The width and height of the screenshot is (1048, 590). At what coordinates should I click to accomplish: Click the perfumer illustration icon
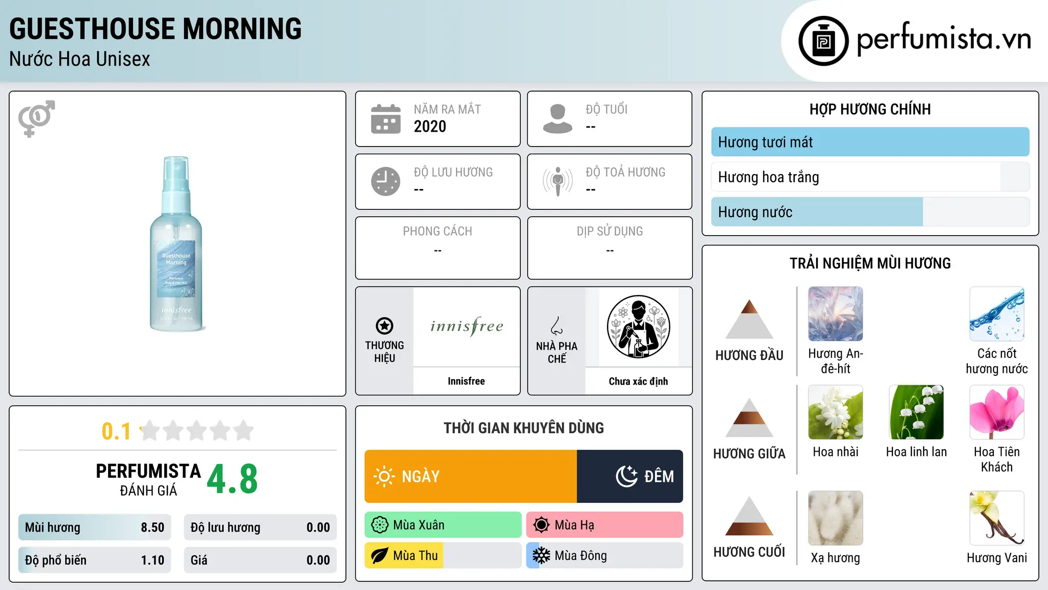638,327
